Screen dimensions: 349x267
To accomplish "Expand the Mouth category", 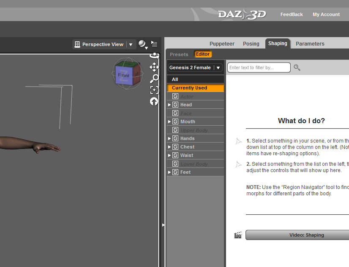I will pos(169,121).
